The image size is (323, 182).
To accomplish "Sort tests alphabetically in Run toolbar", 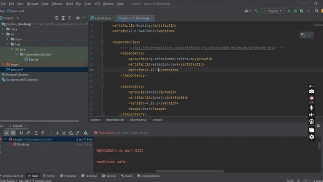I will pyautogui.click(x=21, y=133).
